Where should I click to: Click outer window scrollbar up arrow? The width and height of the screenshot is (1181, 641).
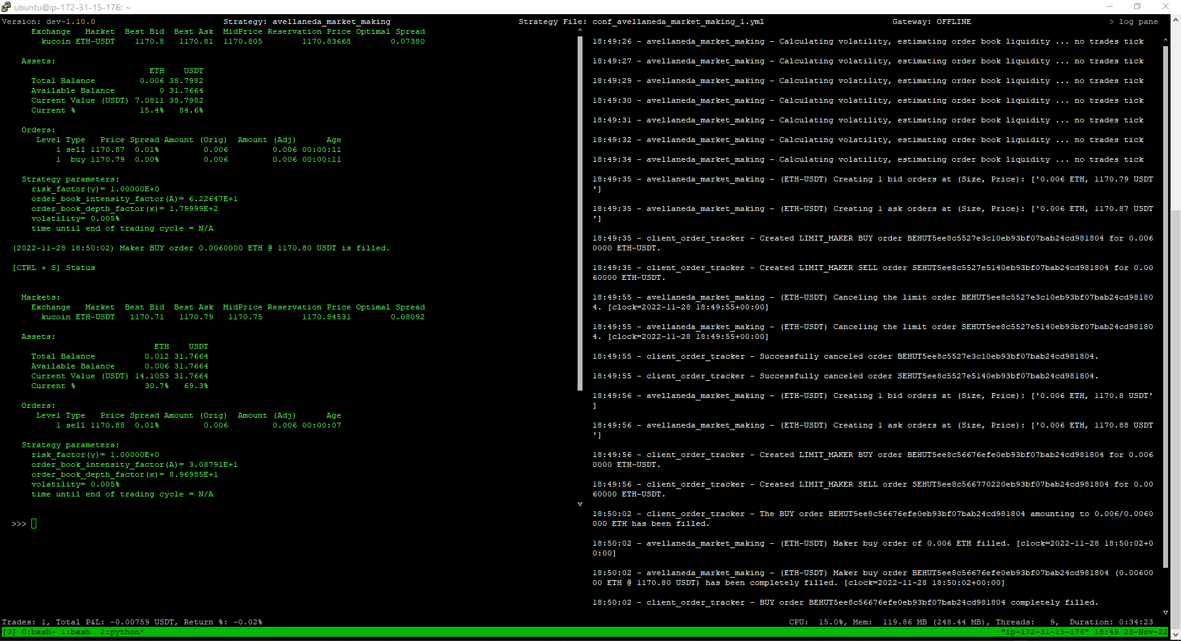tap(1175, 19)
